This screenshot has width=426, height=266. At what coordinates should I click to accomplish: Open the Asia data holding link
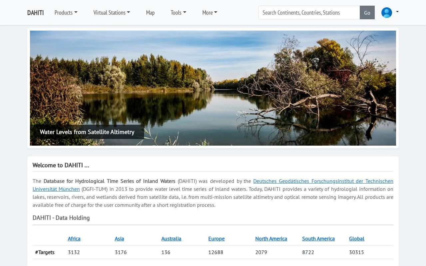119,239
